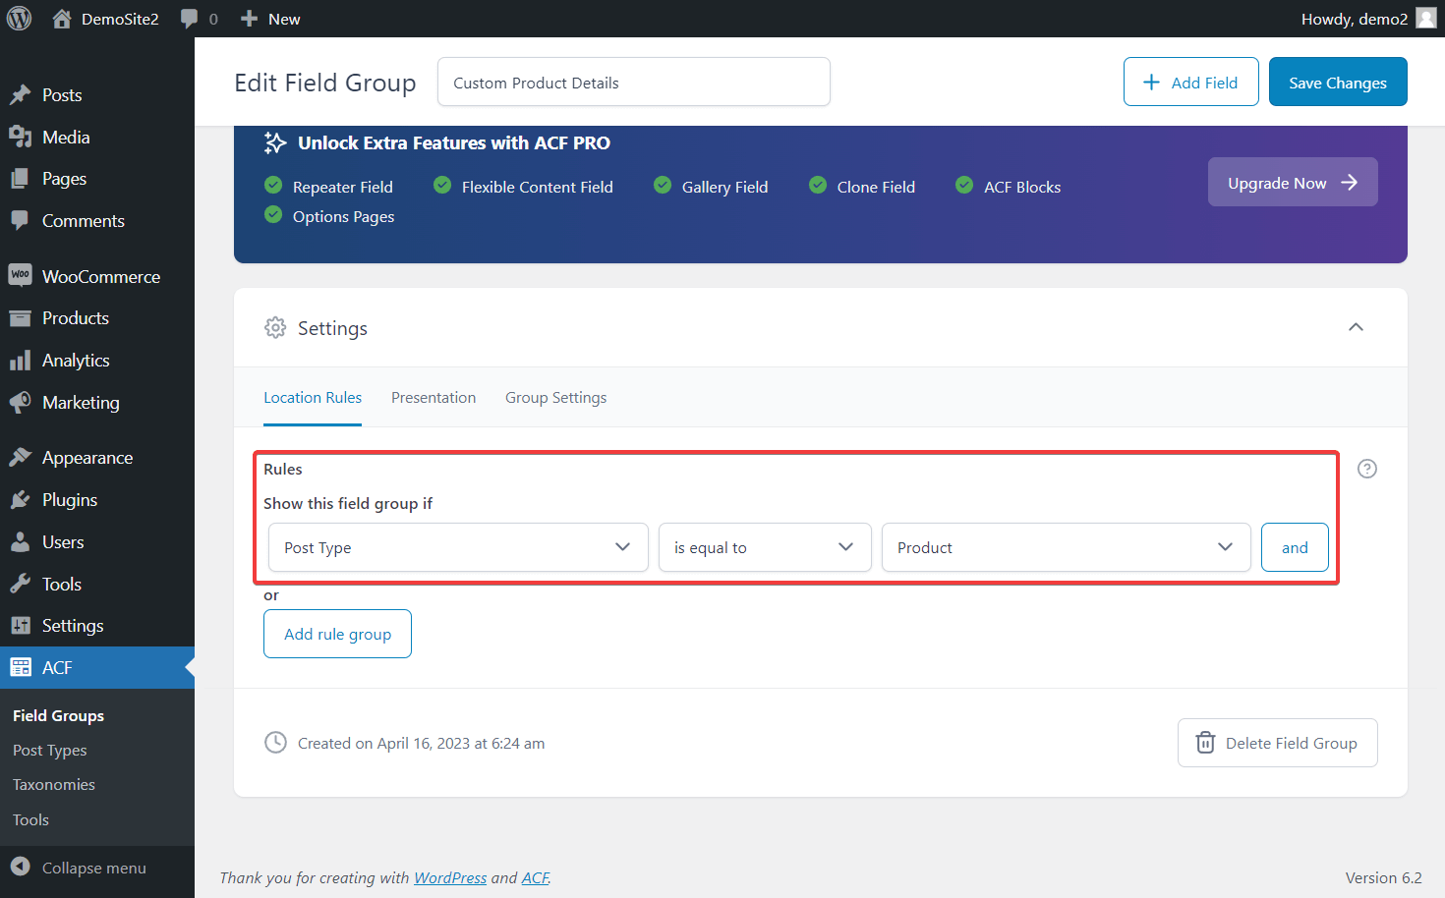Click the Pages sidebar icon
The height and width of the screenshot is (898, 1445).
tap(21, 179)
